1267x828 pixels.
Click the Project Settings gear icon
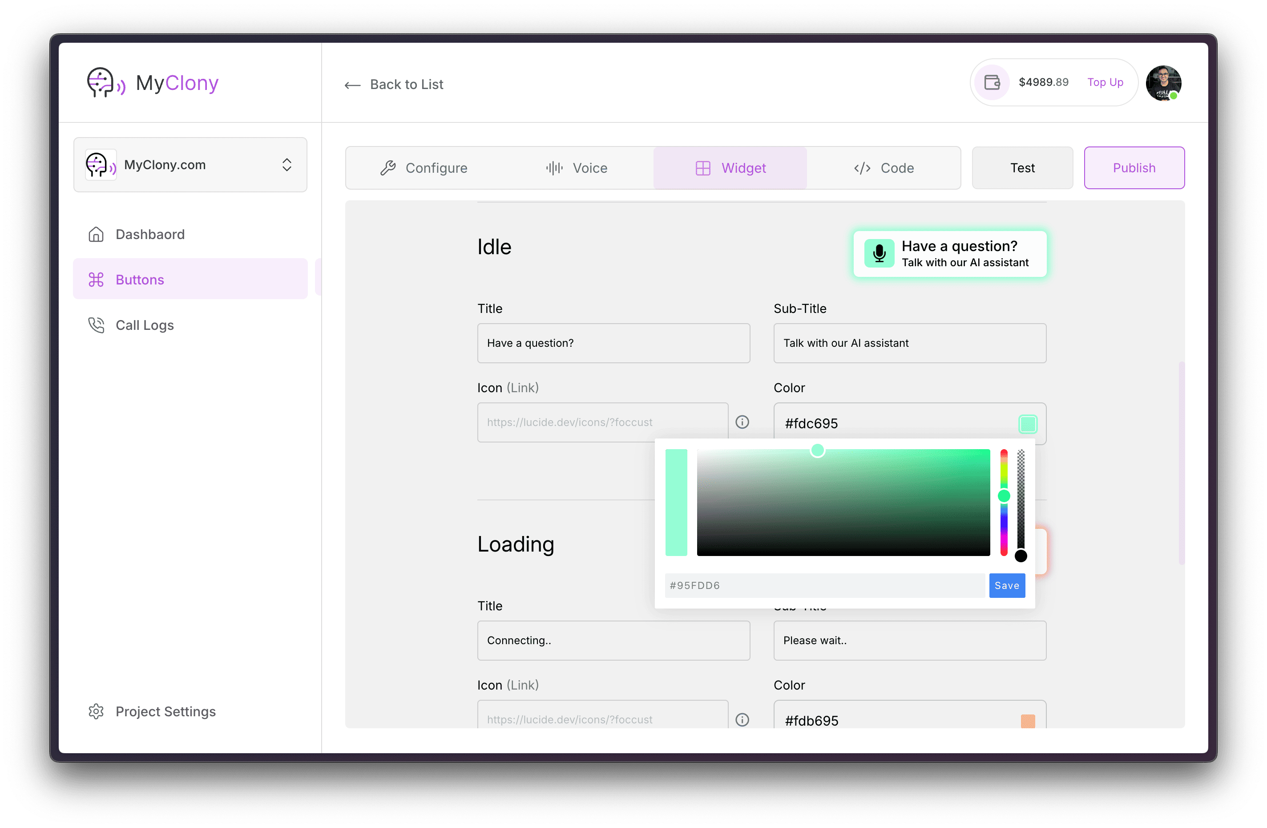tap(95, 711)
